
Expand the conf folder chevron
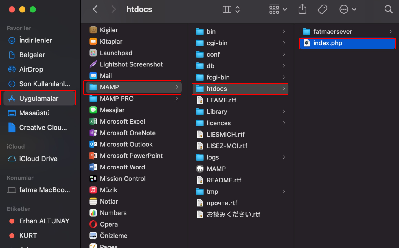click(x=284, y=54)
